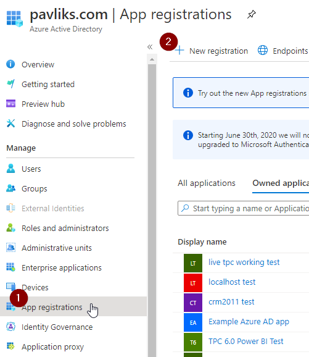This screenshot has width=309, height=357.
Task: Collapse the sidebar with the double chevron
Action: pyautogui.click(x=150, y=47)
